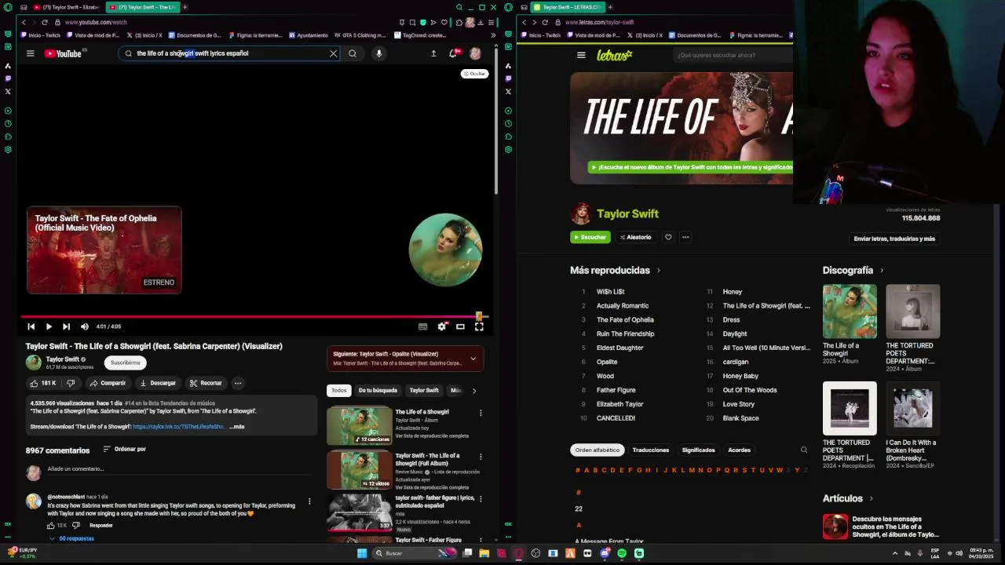Download the video with Descargar
This screenshot has width=1005, height=565.
tap(158, 383)
